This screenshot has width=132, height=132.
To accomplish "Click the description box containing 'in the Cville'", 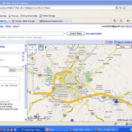I will (x=10, y=92).
